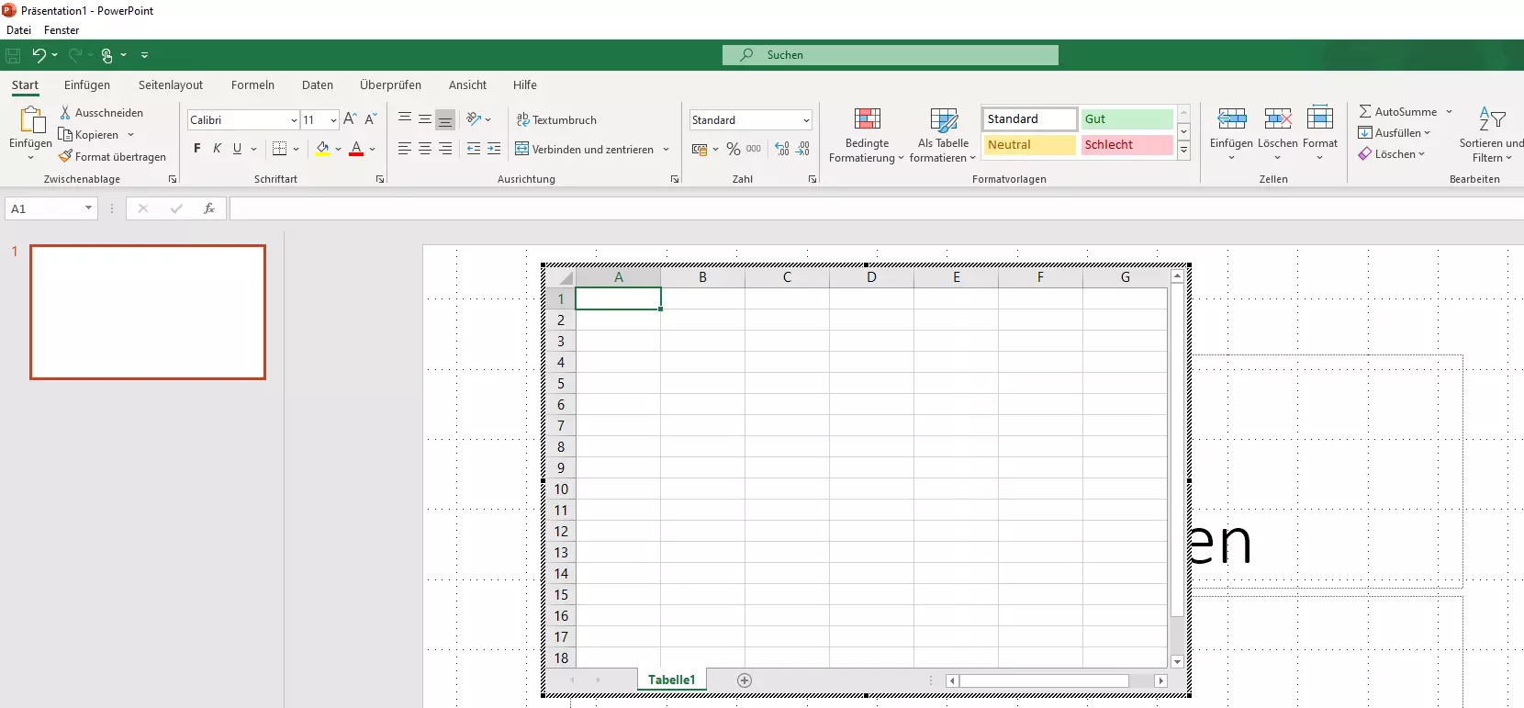1524x708 pixels.
Task: Click the insert function fx icon
Action: (x=209, y=208)
